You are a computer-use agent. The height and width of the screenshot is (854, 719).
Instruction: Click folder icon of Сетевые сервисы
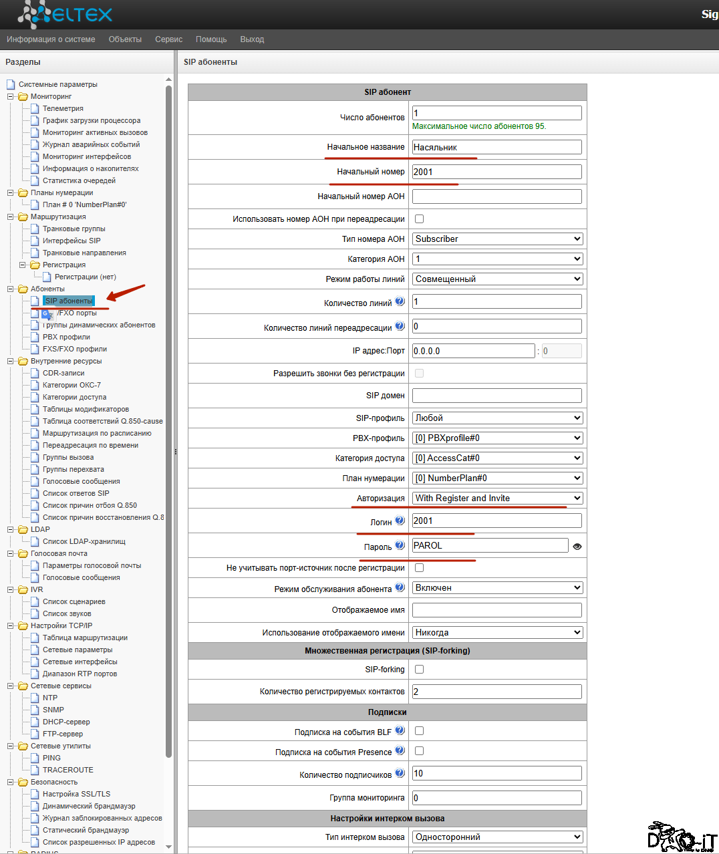[23, 686]
